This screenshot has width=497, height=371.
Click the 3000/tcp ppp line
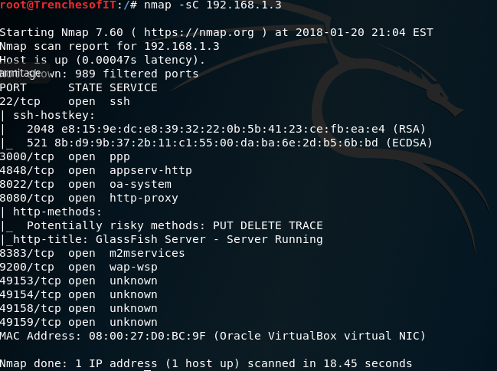[x=65, y=157]
